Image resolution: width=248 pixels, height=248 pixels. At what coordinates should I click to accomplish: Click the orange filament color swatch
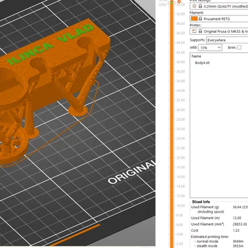(x=194, y=19)
